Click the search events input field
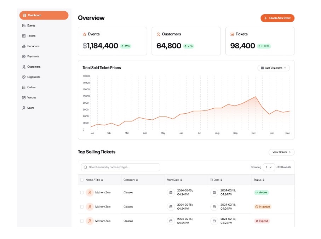Screen dimensions: 321x239 click(121, 167)
